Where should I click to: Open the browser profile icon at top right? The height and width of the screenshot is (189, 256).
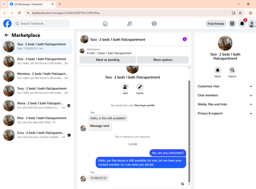coord(250,13)
